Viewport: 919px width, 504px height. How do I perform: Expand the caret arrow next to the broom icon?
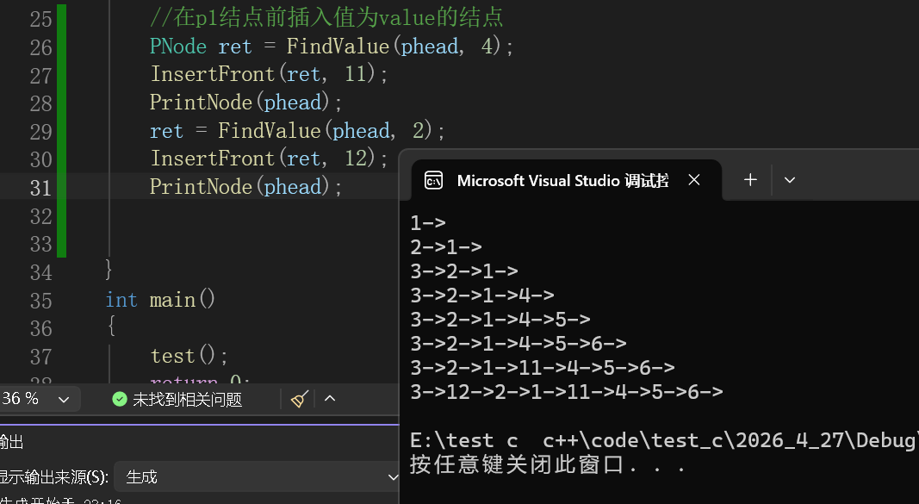click(x=330, y=399)
